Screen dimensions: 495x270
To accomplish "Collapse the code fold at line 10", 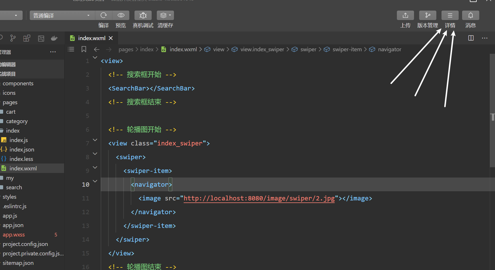I will 95,181.
